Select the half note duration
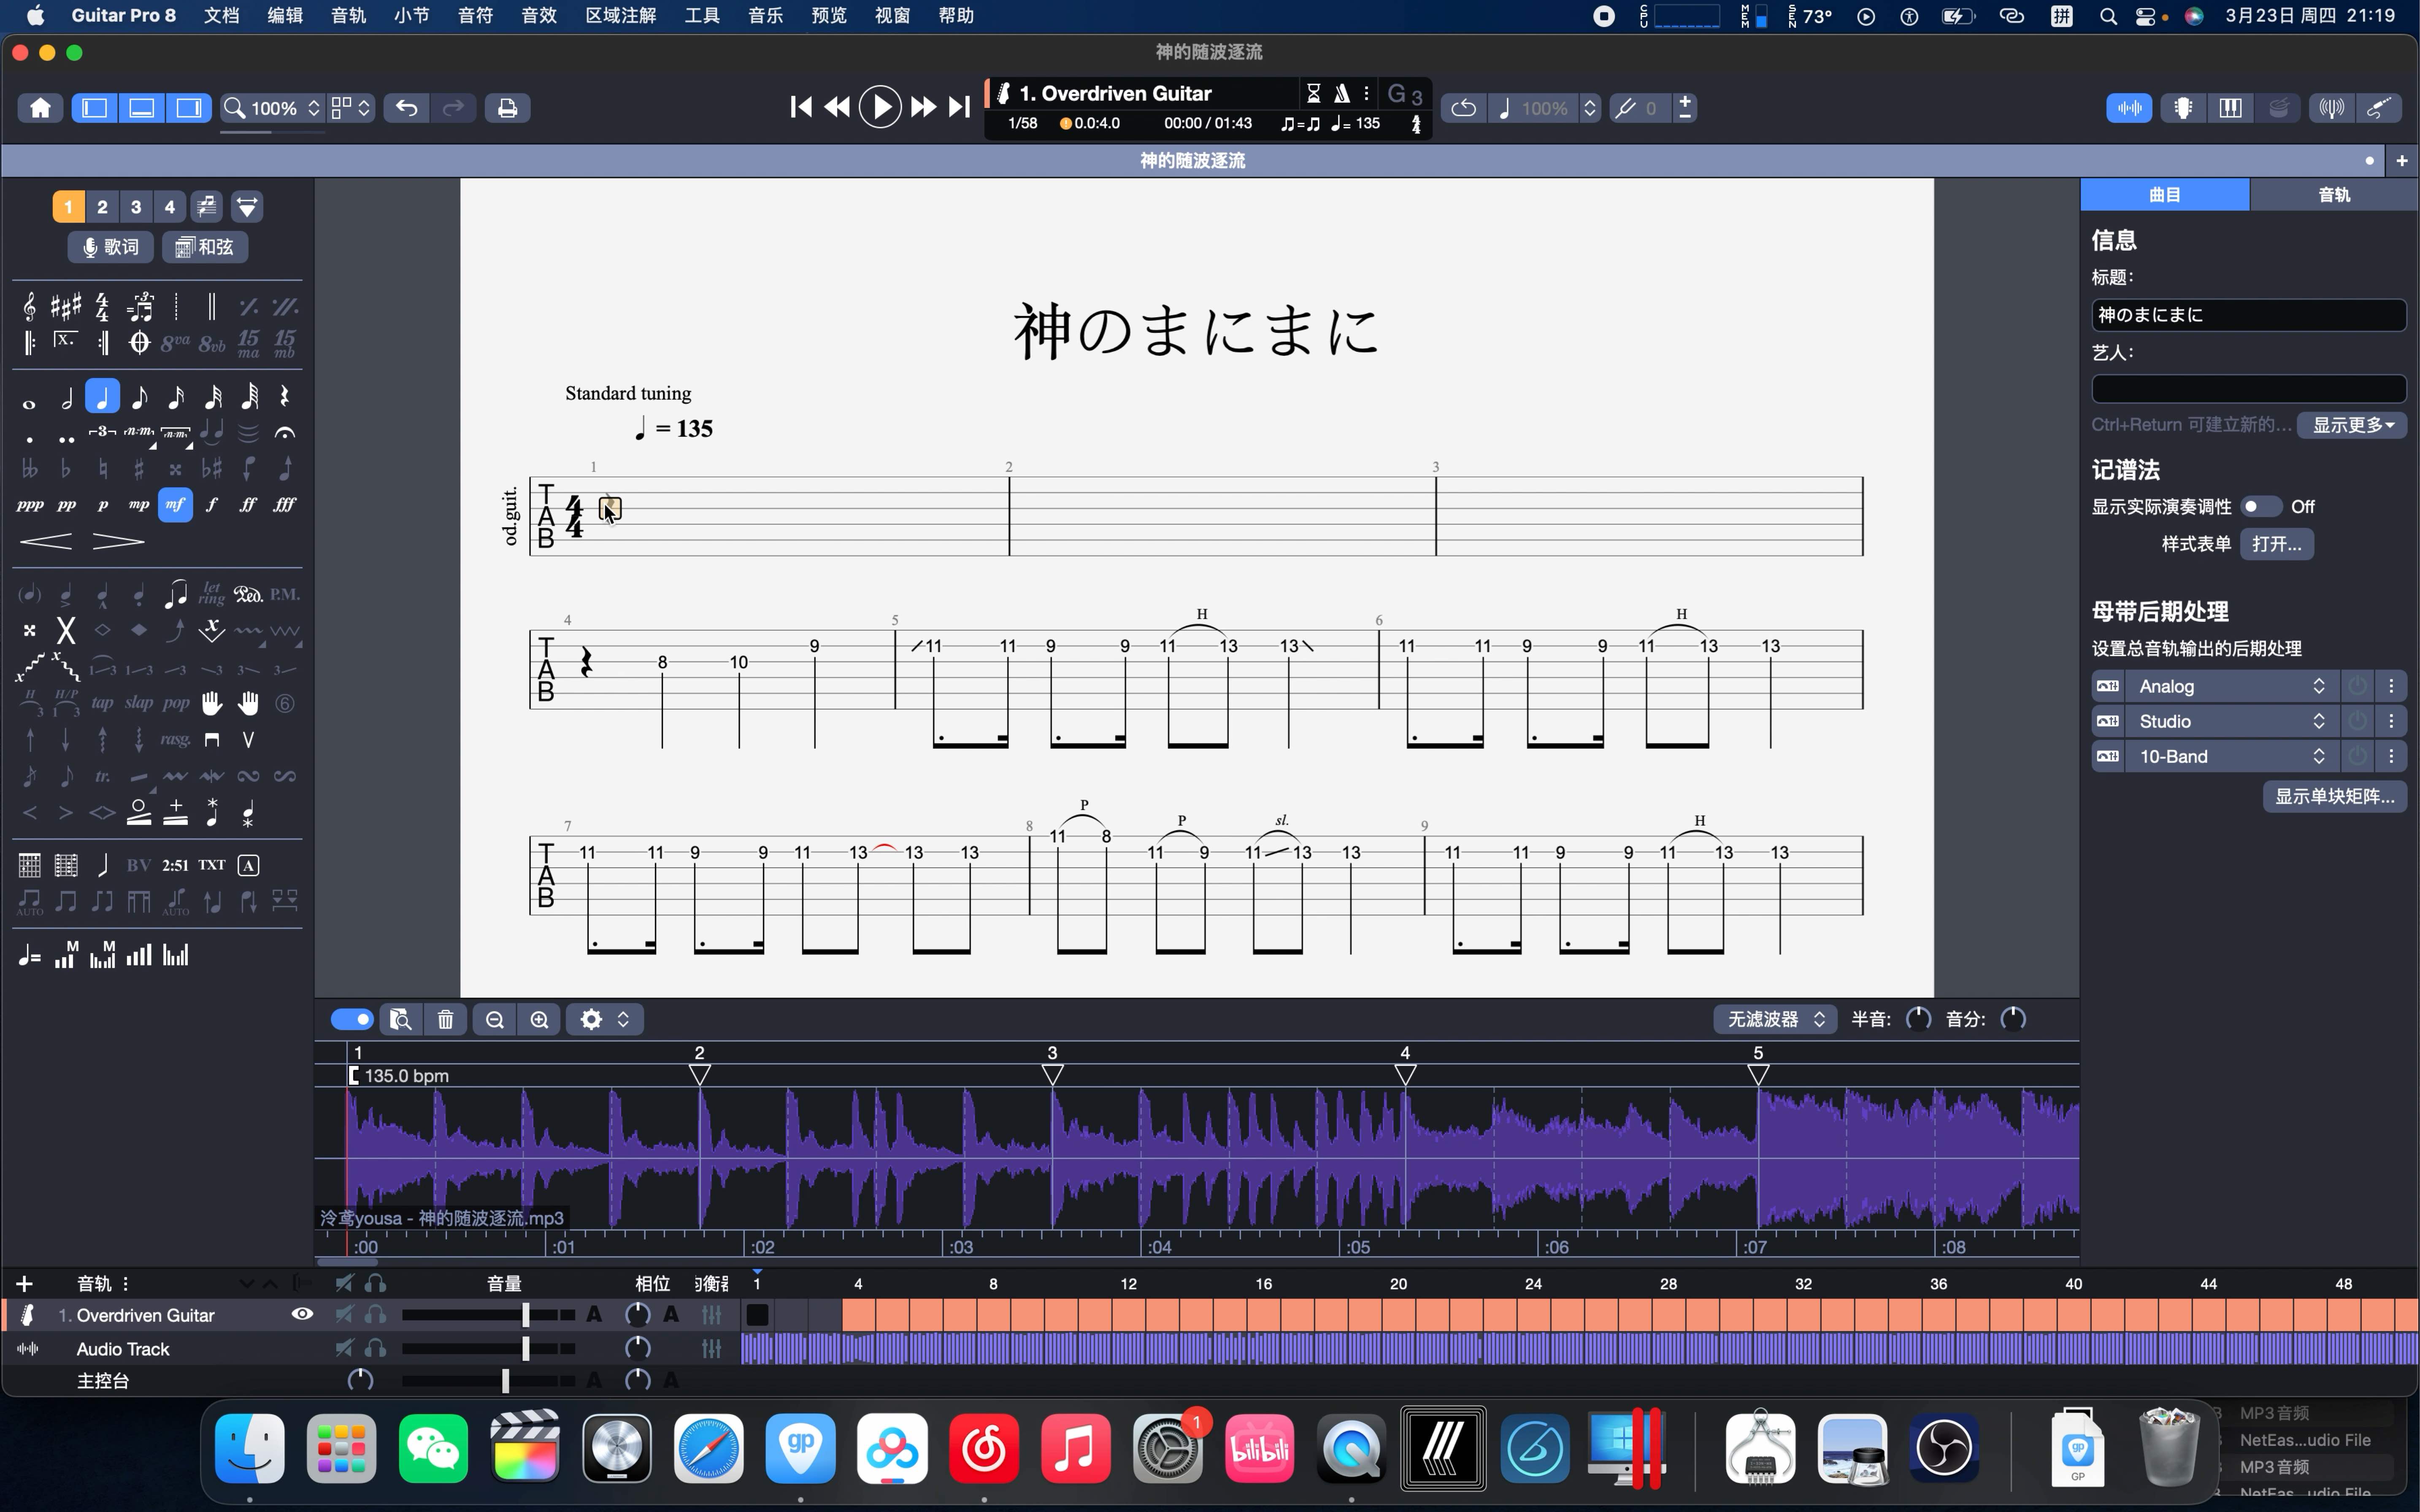The height and width of the screenshot is (1512, 2420). point(66,398)
